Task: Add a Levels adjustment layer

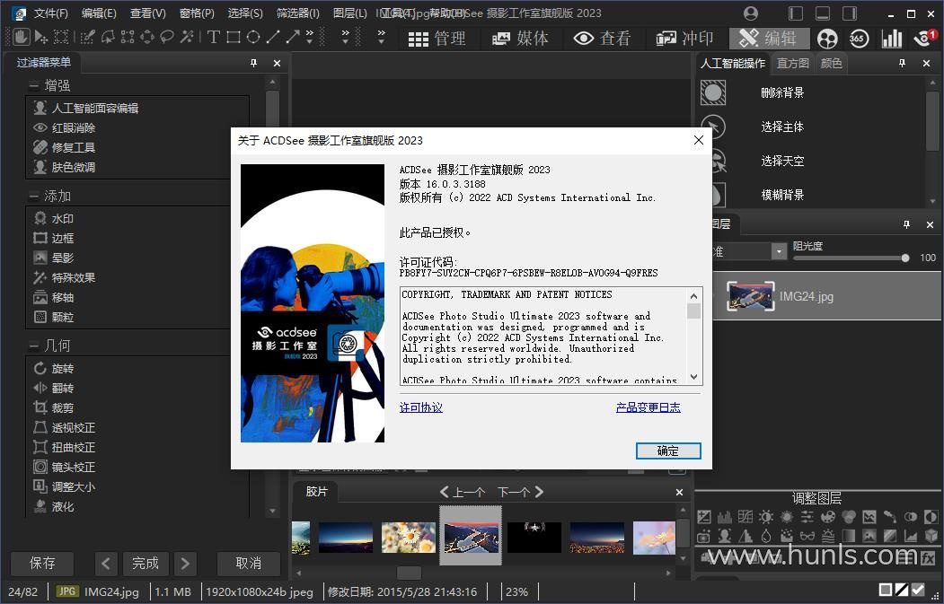Action: [724, 517]
